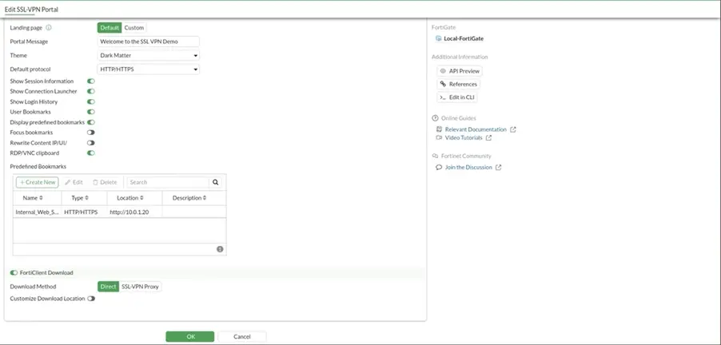Sort bookmarks by the Location column arrows

141,198
